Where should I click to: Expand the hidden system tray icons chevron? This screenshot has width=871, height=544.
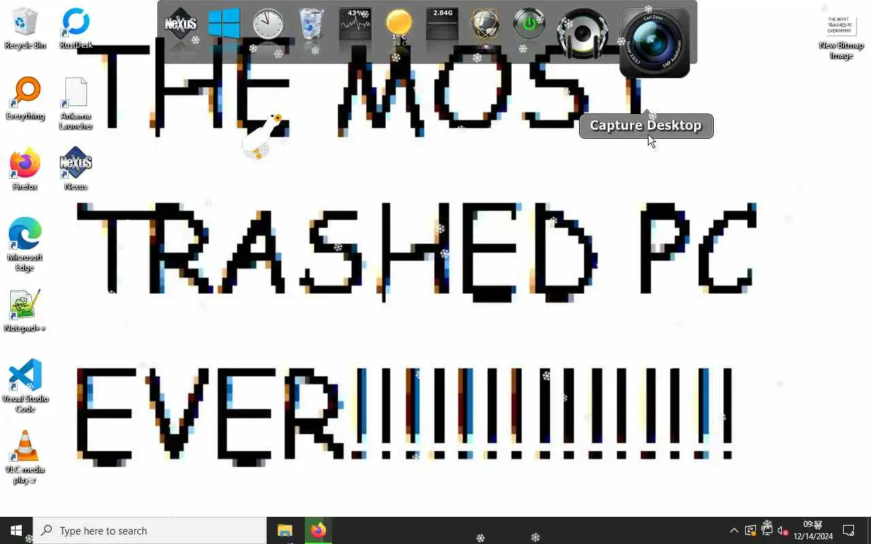[734, 530]
